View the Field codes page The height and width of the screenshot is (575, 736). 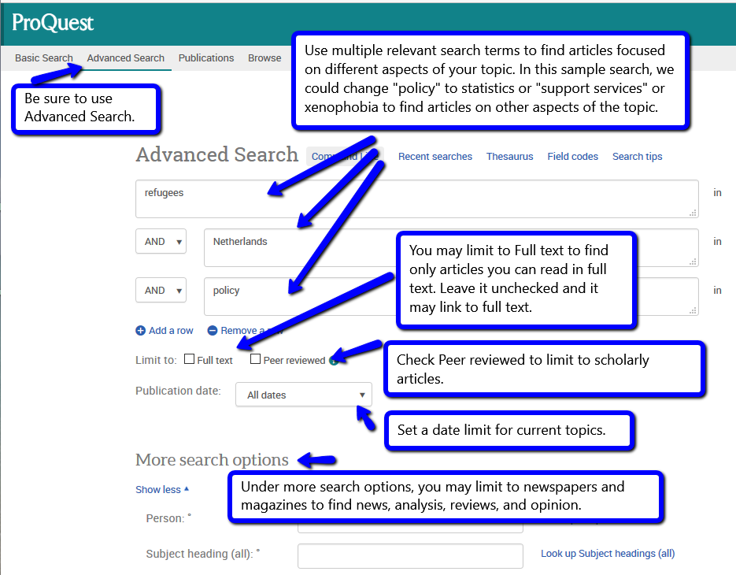click(x=572, y=156)
